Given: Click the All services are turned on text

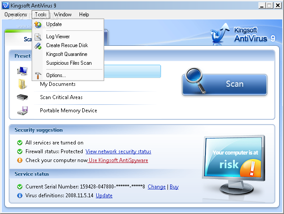Looking at the screenshot, I should 55,143.
